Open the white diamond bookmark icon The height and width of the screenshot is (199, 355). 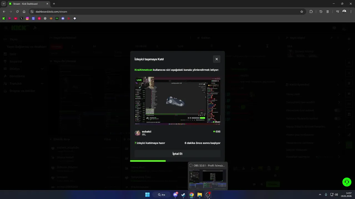click(75, 19)
